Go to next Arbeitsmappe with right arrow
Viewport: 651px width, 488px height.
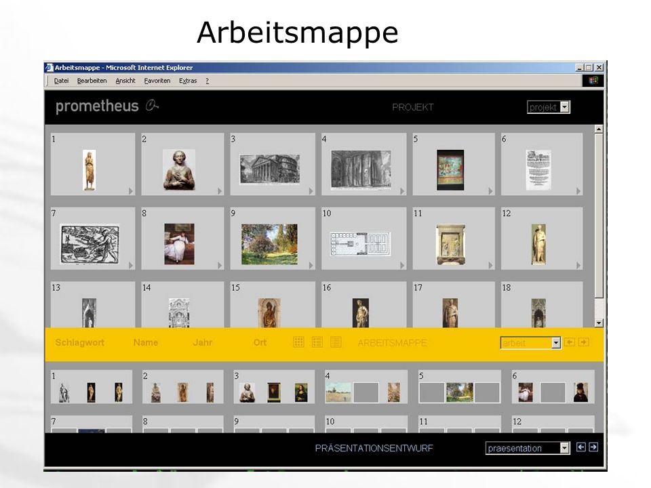coord(584,342)
